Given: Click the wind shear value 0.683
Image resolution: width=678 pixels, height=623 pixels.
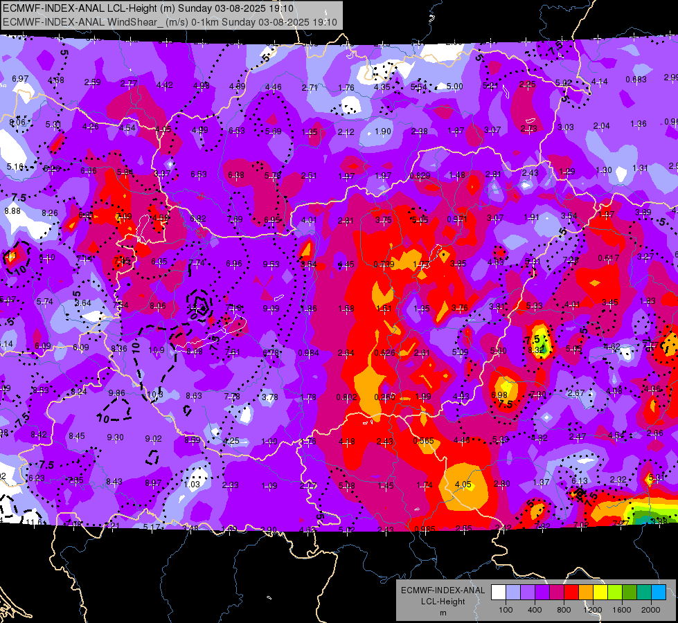Looking at the screenshot, I should pyautogui.click(x=636, y=80).
